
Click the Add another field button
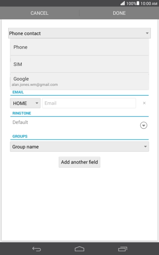(x=79, y=162)
